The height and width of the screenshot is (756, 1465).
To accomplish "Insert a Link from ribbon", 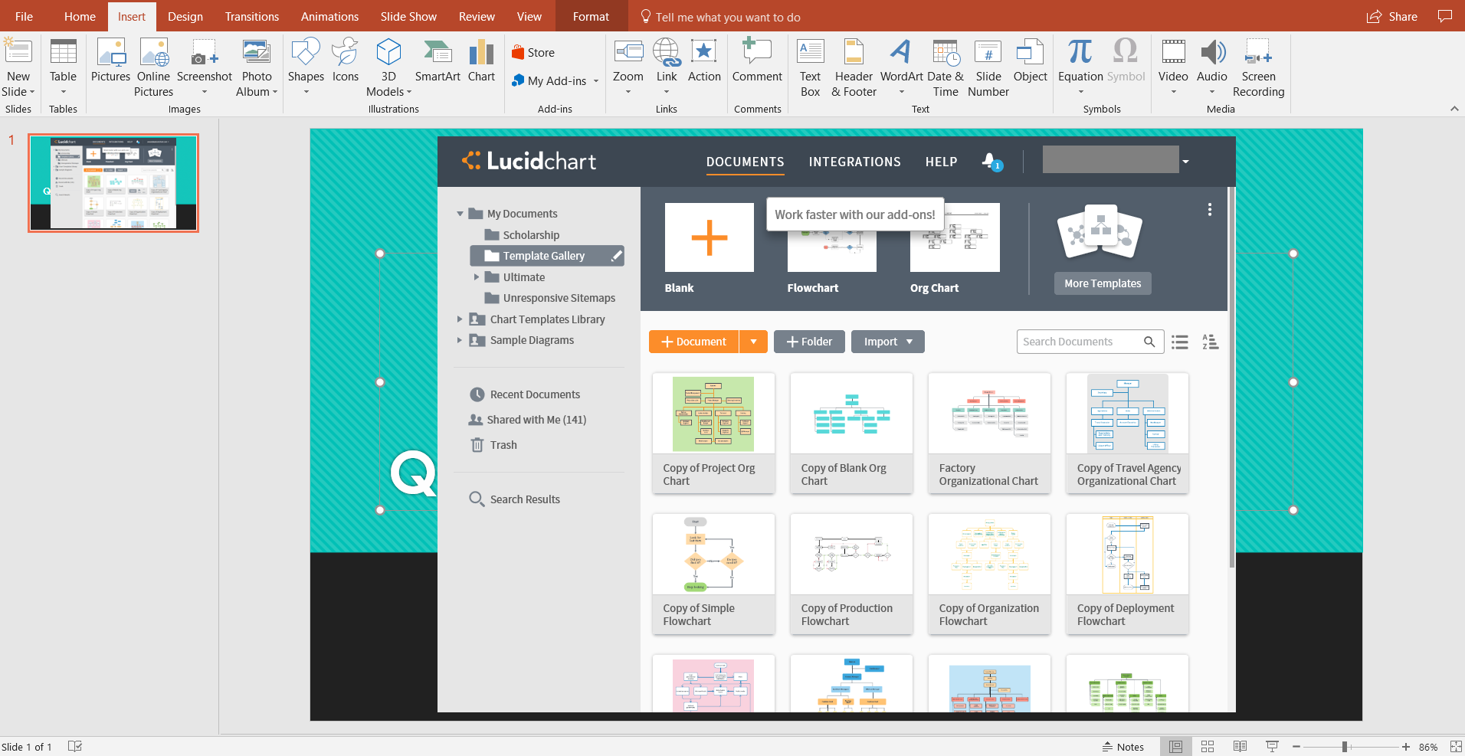I will (667, 67).
